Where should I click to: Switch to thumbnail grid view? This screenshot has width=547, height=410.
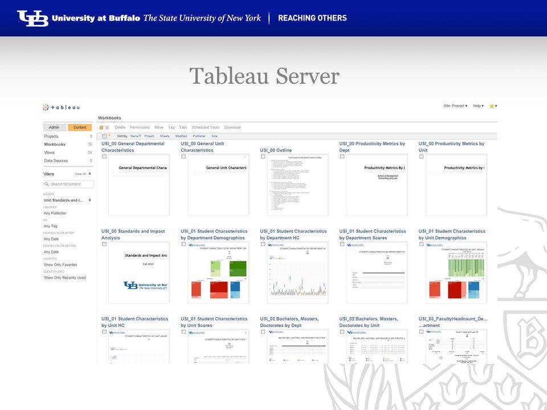[x=101, y=128]
